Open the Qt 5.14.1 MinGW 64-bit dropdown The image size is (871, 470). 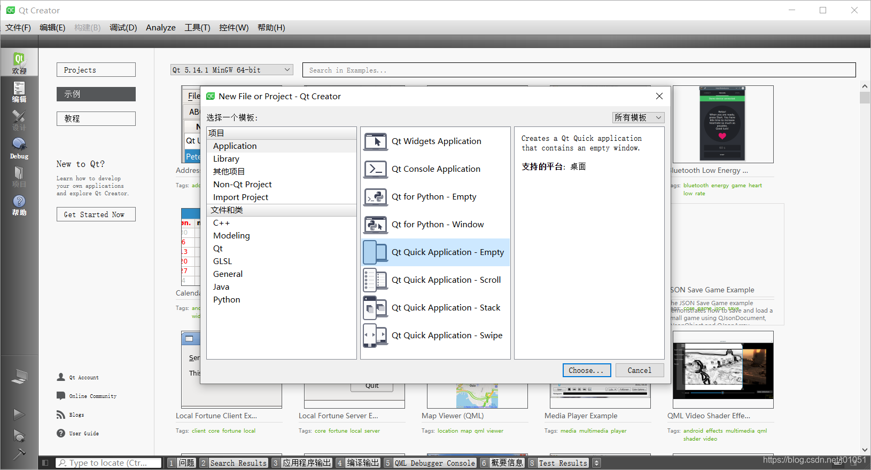(x=232, y=70)
